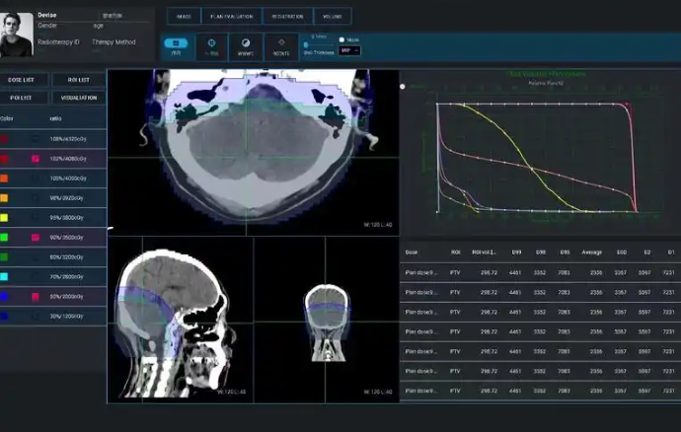Click the bright green 90% color swatch
The width and height of the screenshot is (681, 432).
pyautogui.click(x=4, y=238)
